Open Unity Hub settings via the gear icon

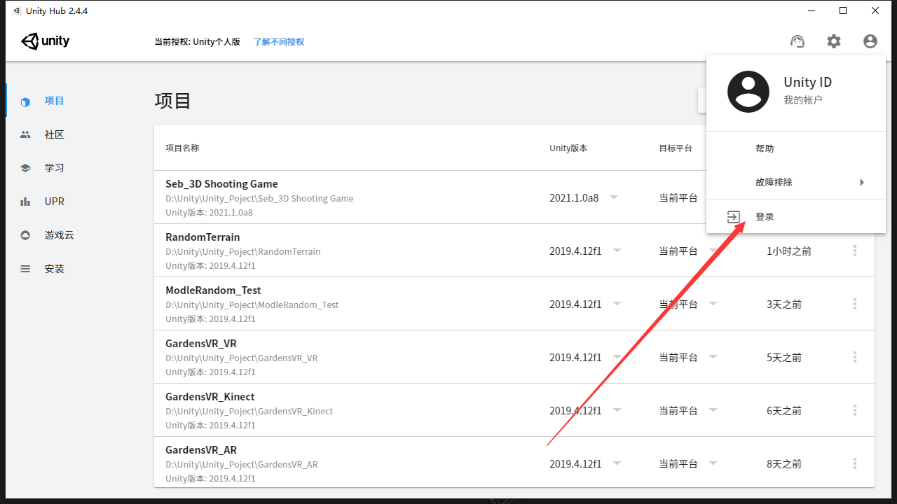[833, 41]
